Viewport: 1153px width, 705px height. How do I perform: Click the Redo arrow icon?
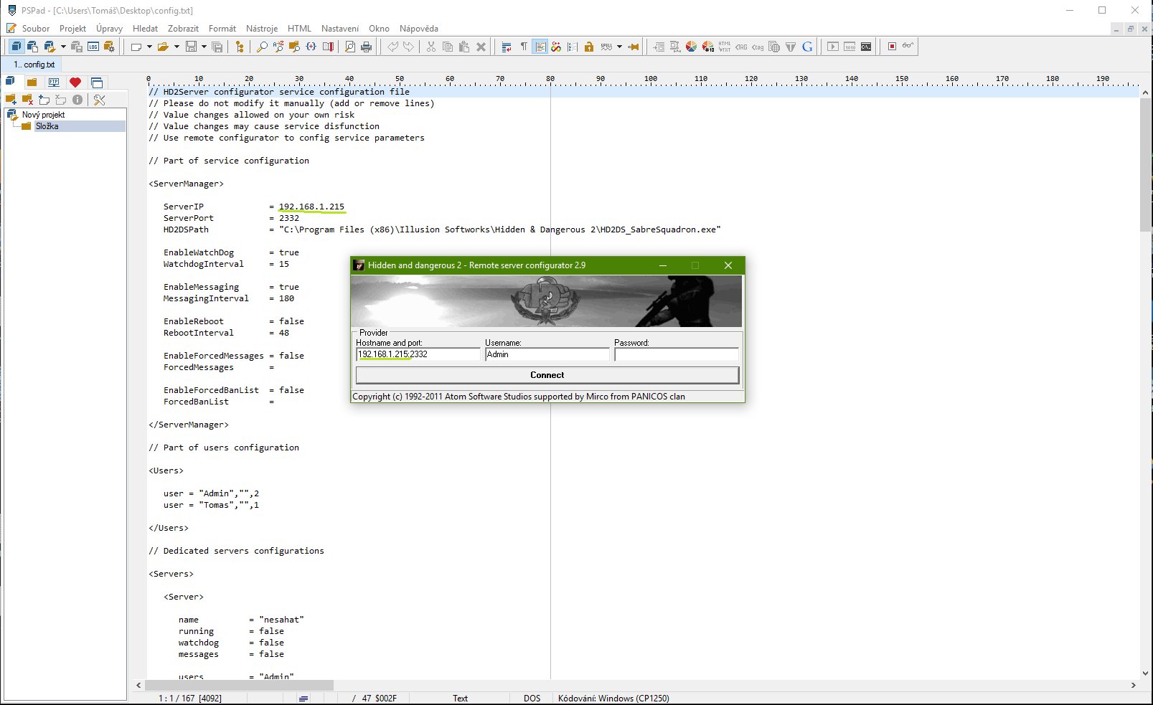tap(409, 47)
